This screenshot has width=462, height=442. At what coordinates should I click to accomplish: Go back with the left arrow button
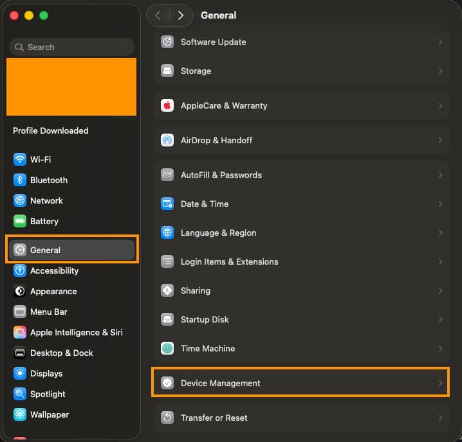158,15
